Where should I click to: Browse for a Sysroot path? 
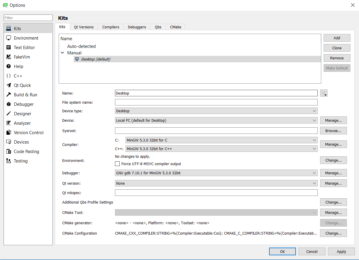click(333, 131)
